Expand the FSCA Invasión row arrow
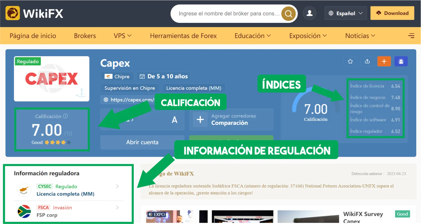421x224 pixels. (117, 207)
